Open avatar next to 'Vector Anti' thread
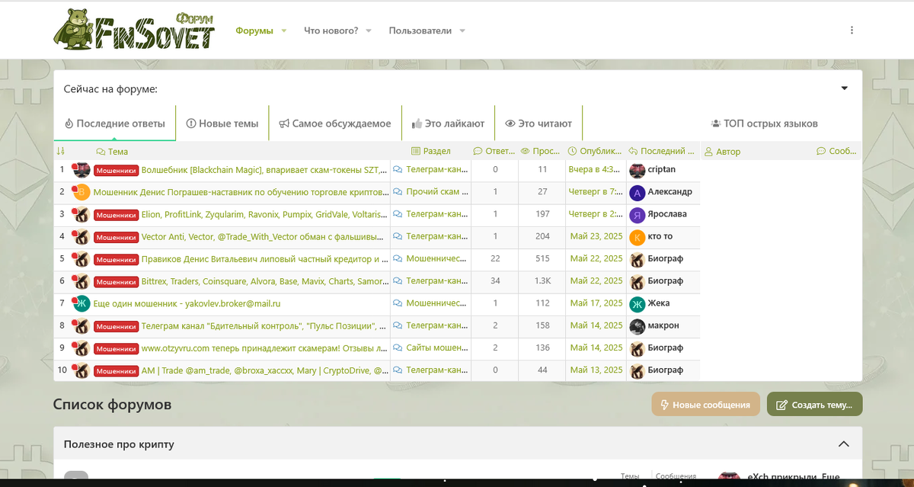914x487 pixels. point(81,237)
